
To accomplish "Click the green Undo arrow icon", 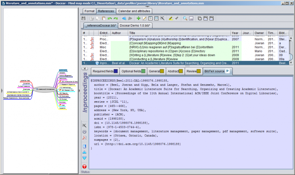I will (x=110, y=18).
